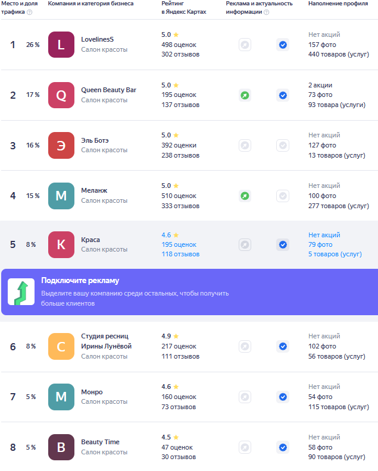
Task: Open the 5 товаров (услуг) link
Action: 335,254
